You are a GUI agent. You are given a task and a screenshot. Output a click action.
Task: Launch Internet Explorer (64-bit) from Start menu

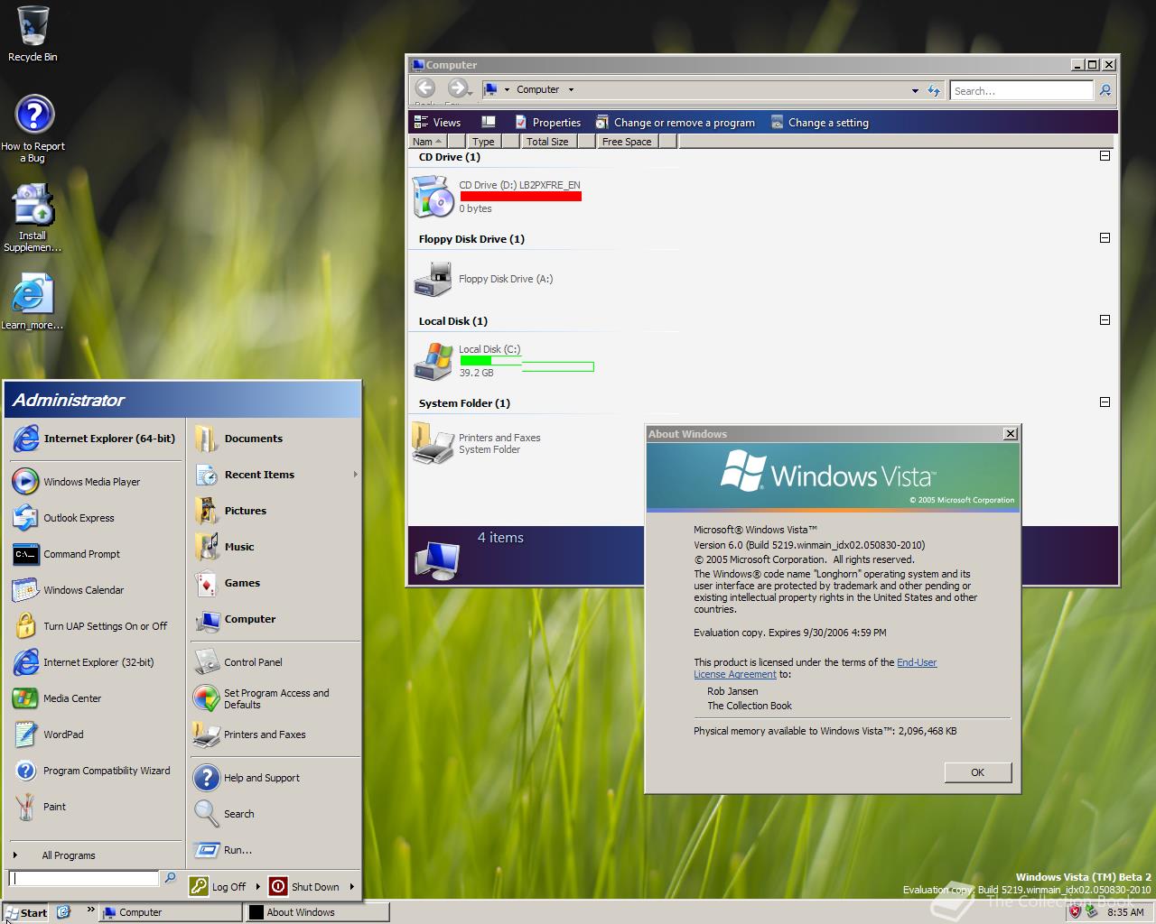95,439
